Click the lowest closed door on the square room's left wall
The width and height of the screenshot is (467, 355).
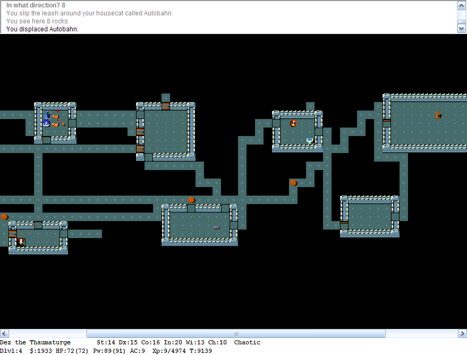(x=140, y=149)
